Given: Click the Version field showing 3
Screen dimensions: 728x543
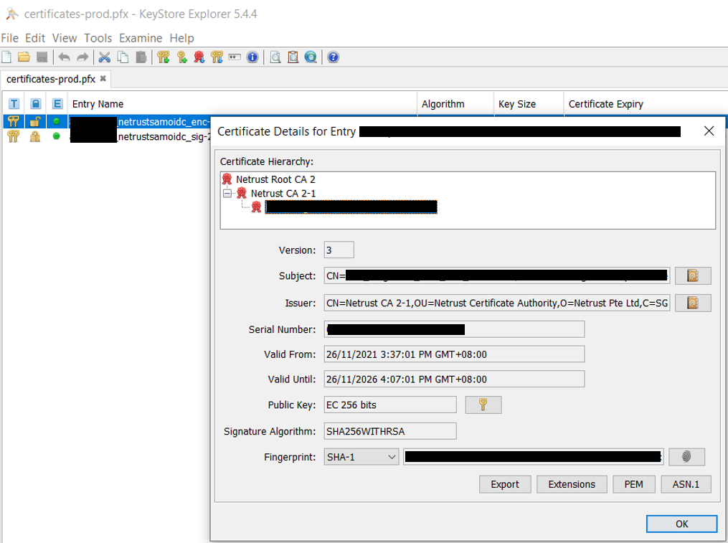Looking at the screenshot, I should 339,250.
